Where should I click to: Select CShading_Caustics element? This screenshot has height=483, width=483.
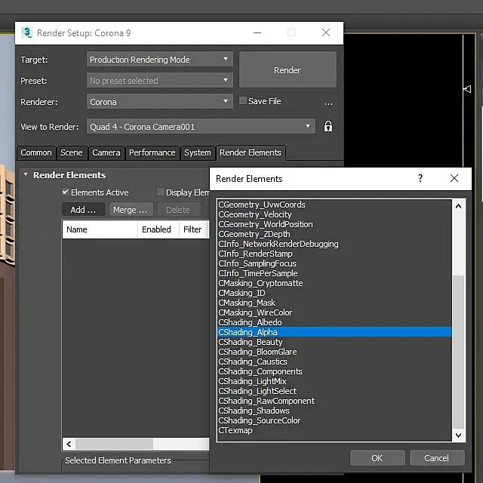pos(334,361)
